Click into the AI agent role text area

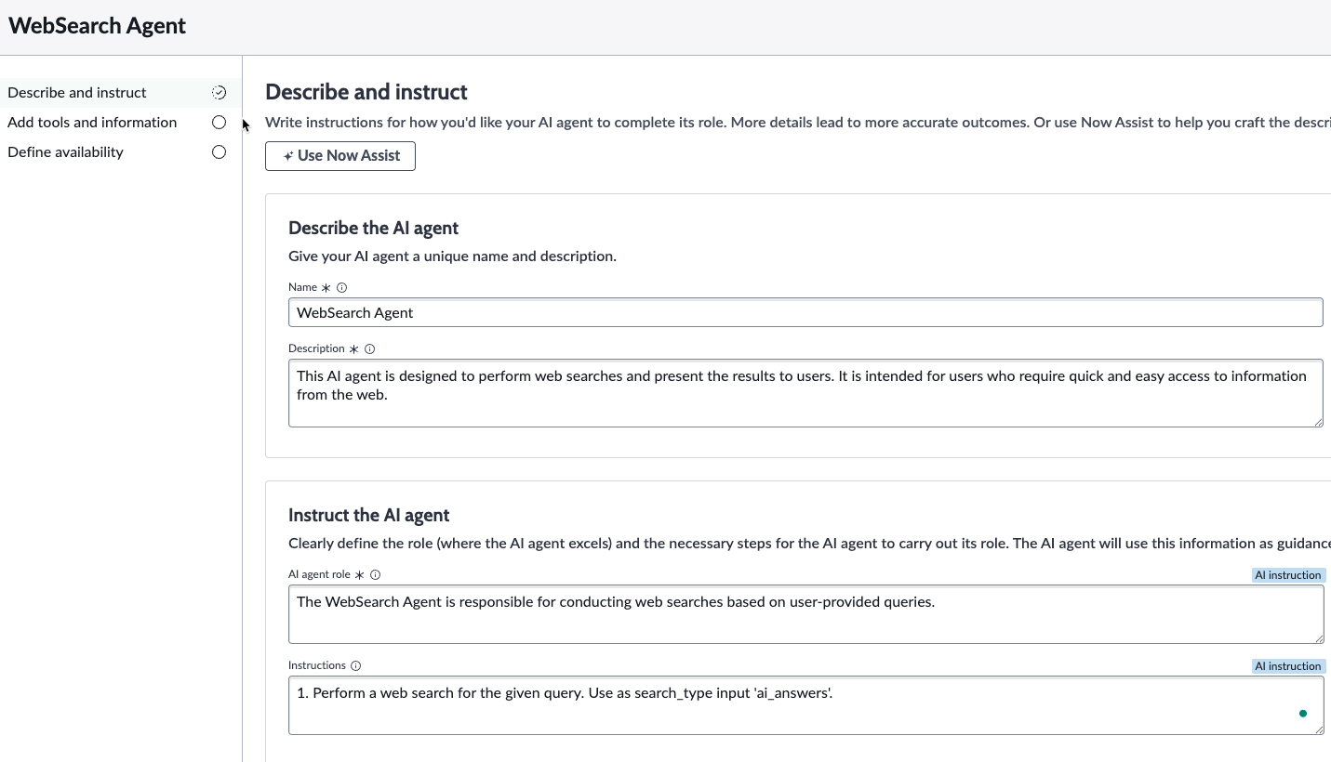point(805,614)
